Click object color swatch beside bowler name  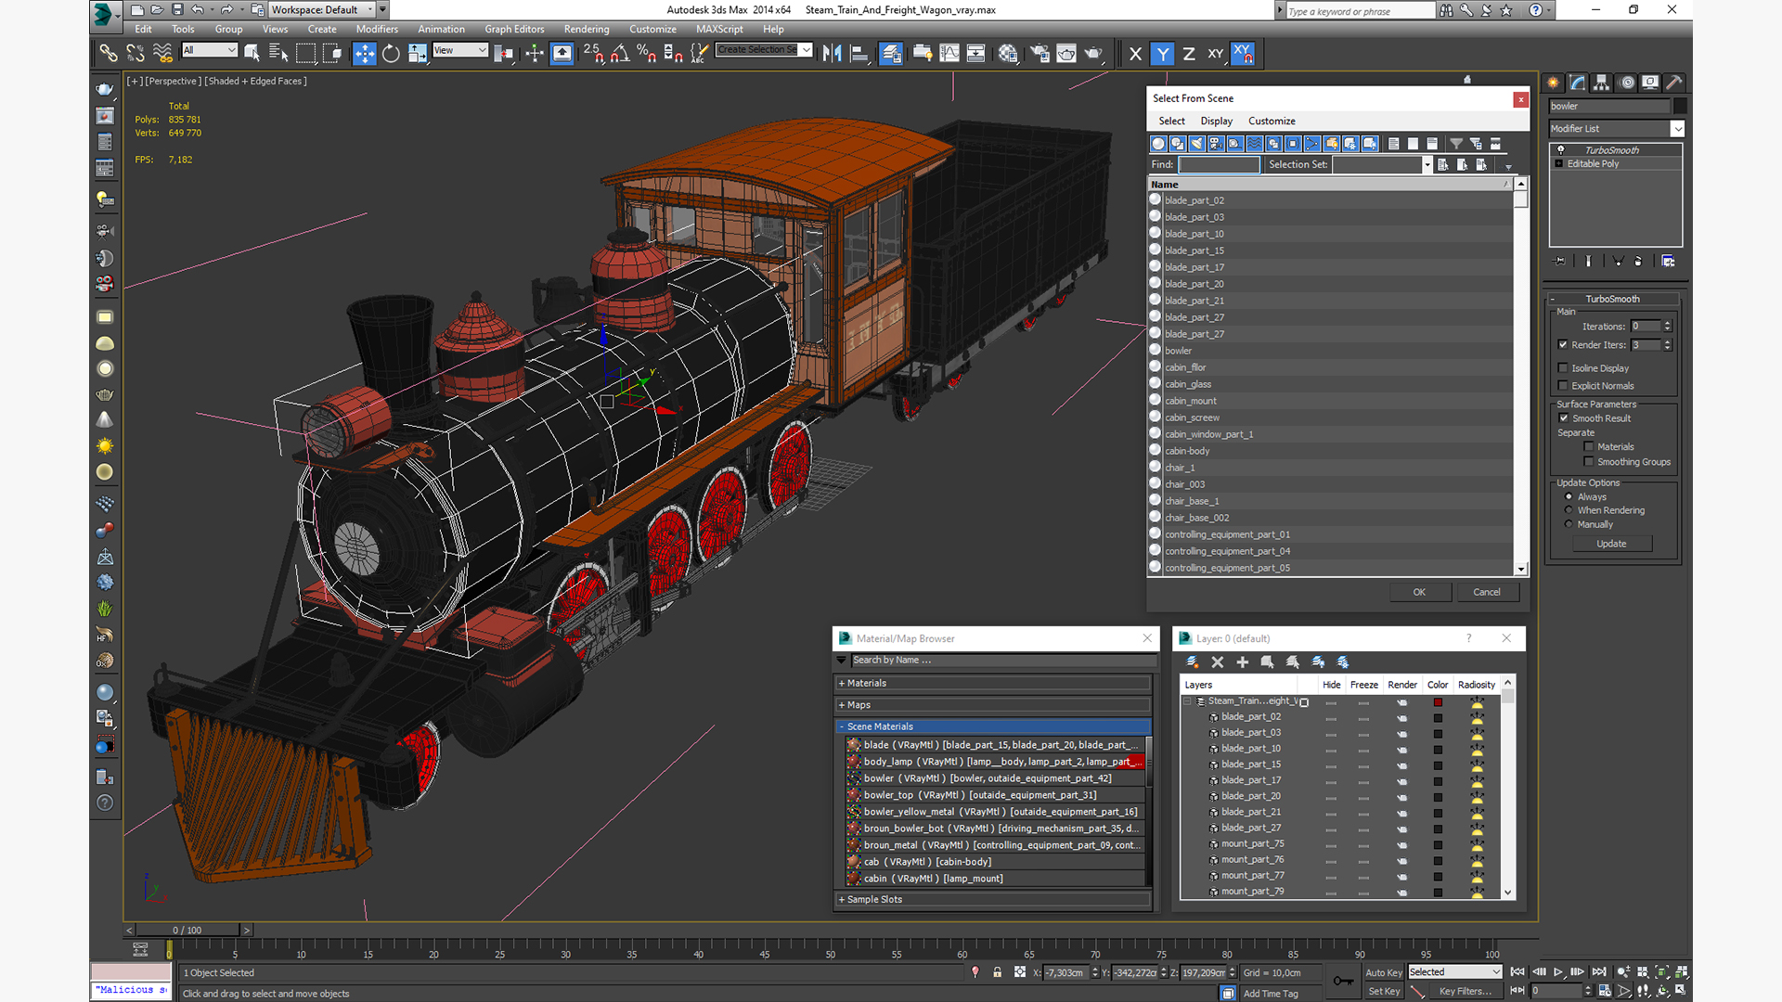(x=1679, y=106)
